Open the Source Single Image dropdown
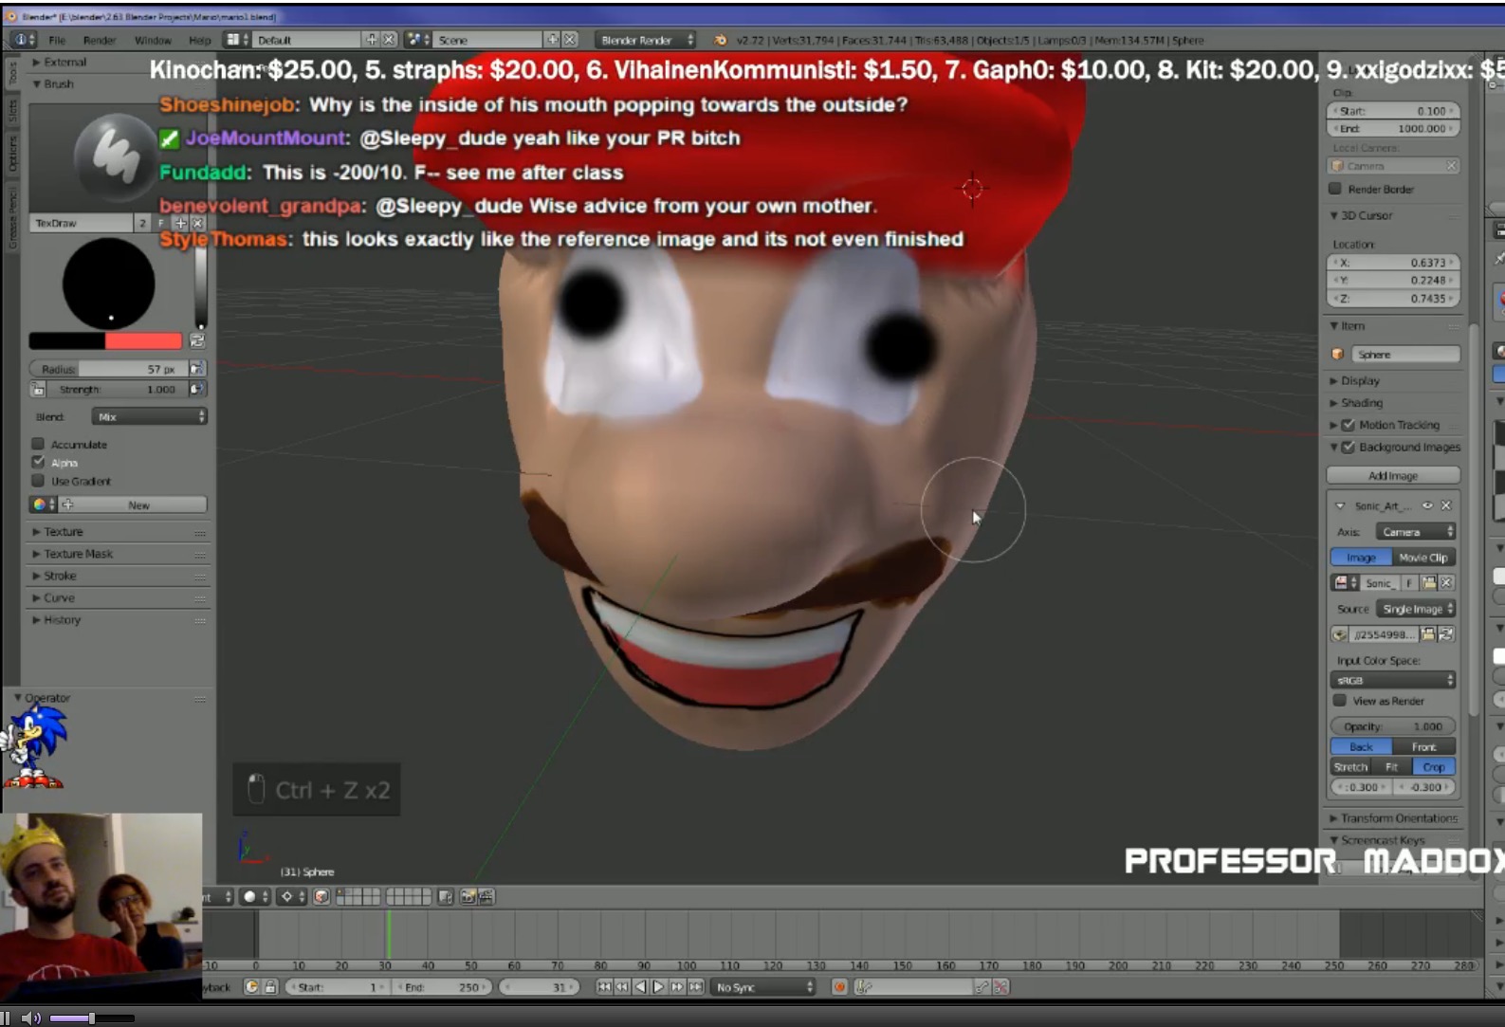This screenshot has height=1027, width=1505. 1416,609
